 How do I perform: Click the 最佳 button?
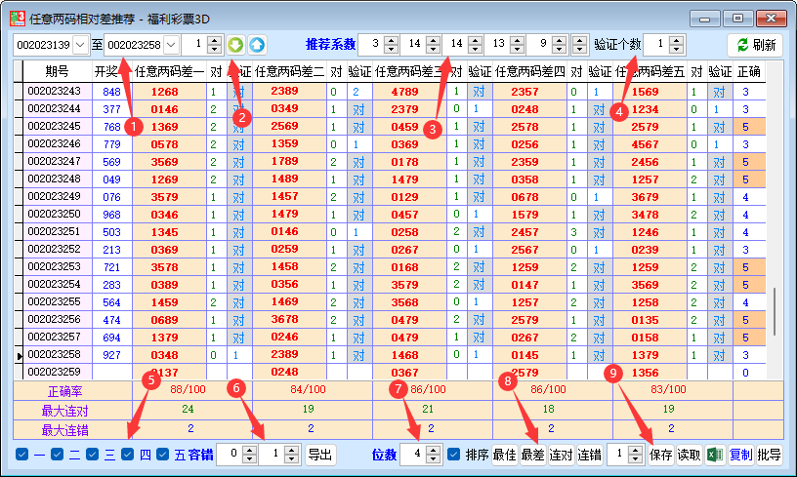pyautogui.click(x=505, y=455)
